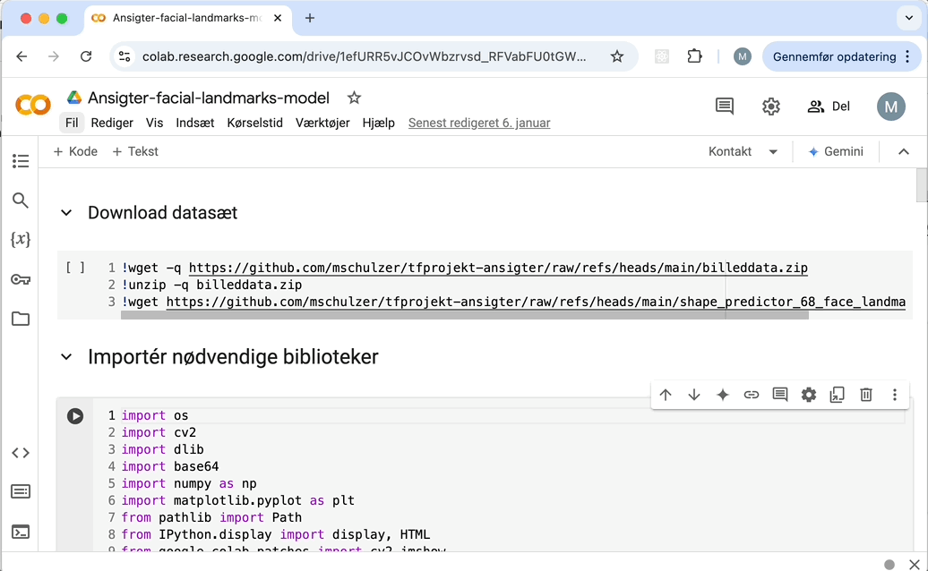928x571 pixels.
Task: Click the Del share button
Action: point(829,107)
